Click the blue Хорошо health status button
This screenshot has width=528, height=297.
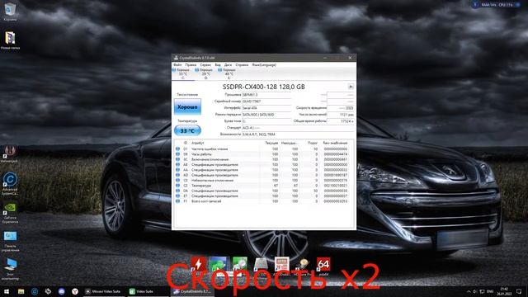click(x=187, y=106)
